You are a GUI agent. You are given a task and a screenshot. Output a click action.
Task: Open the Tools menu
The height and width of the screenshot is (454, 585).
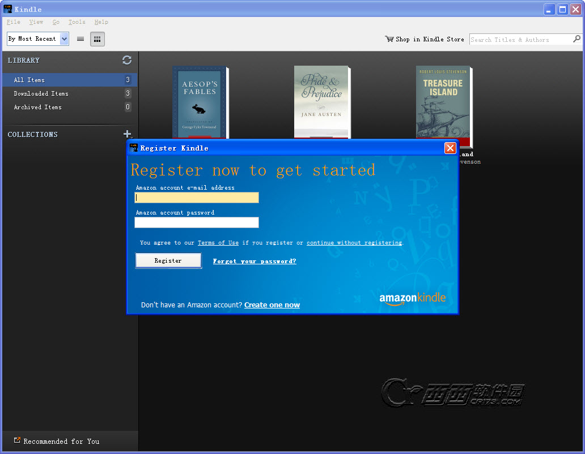(x=77, y=22)
